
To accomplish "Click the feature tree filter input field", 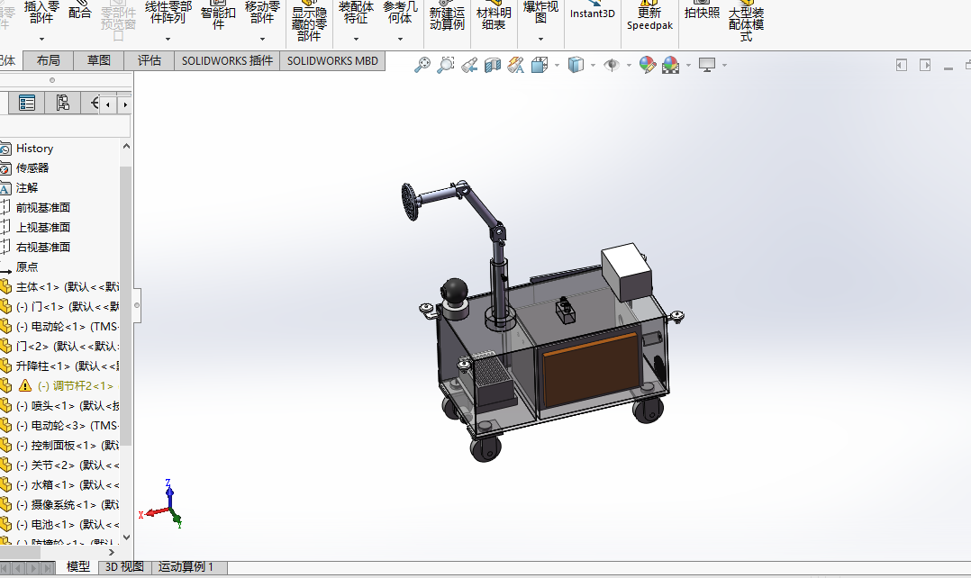I will point(65,126).
